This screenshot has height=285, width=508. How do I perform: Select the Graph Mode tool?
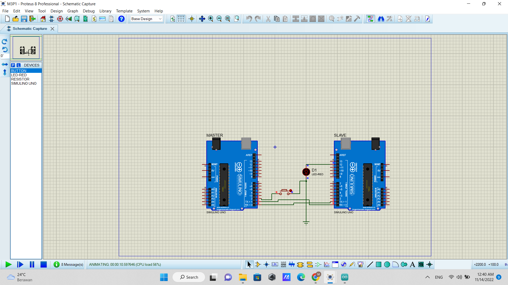tap(327, 264)
